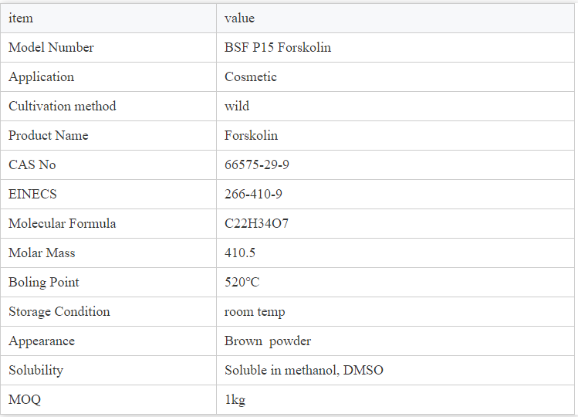Click the 'Forskolin' product name value
The width and height of the screenshot is (578, 417).
pos(251,135)
